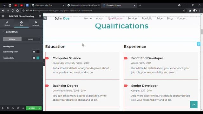The width and height of the screenshot is (203, 114).
Task: Open the Contact nav link
Action: pyautogui.click(x=182, y=18)
